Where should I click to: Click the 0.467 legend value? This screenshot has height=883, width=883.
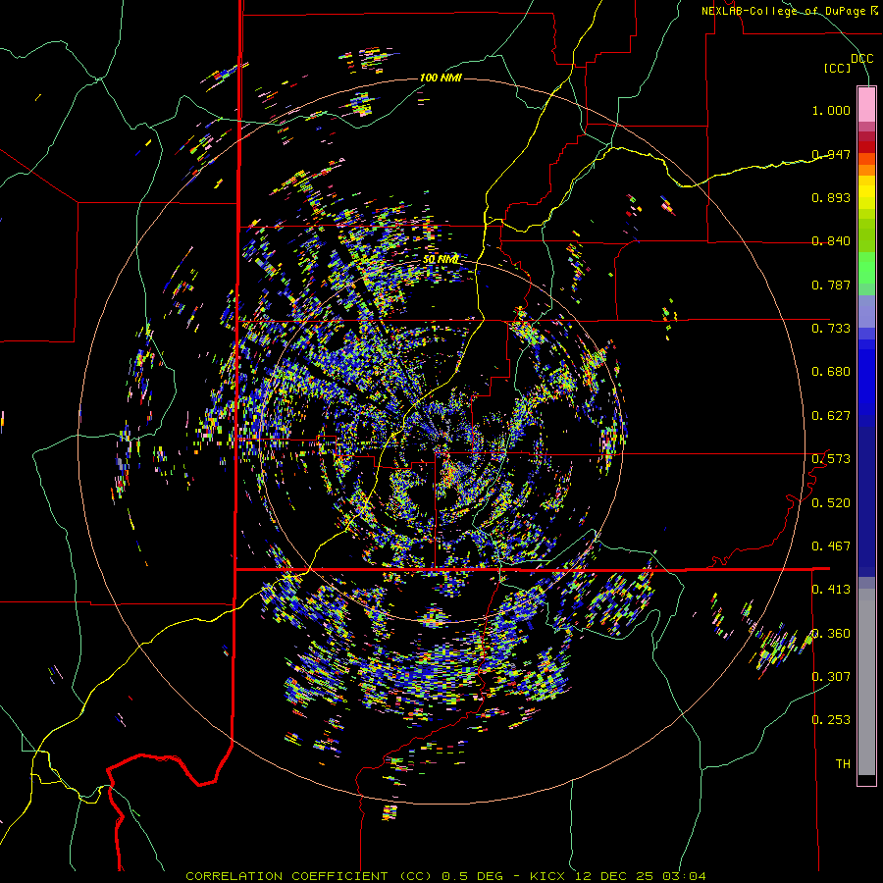pyautogui.click(x=831, y=546)
